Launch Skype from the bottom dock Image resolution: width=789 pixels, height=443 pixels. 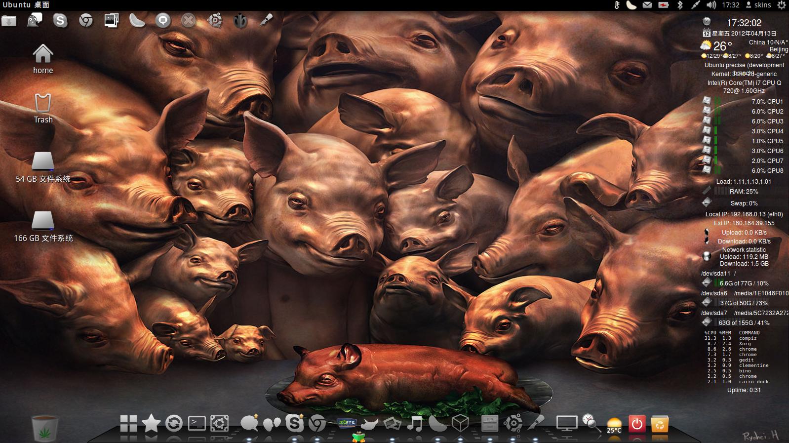pyautogui.click(x=295, y=423)
